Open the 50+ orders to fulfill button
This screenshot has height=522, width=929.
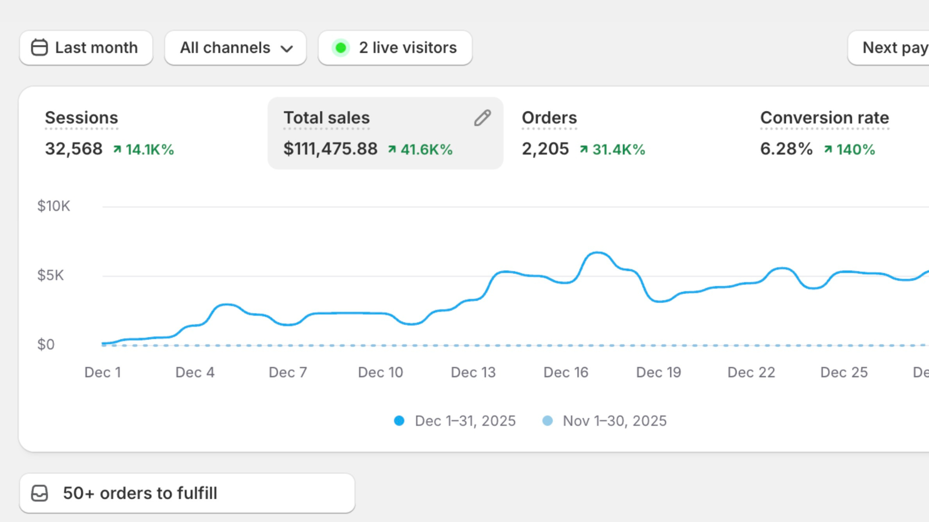pos(187,493)
